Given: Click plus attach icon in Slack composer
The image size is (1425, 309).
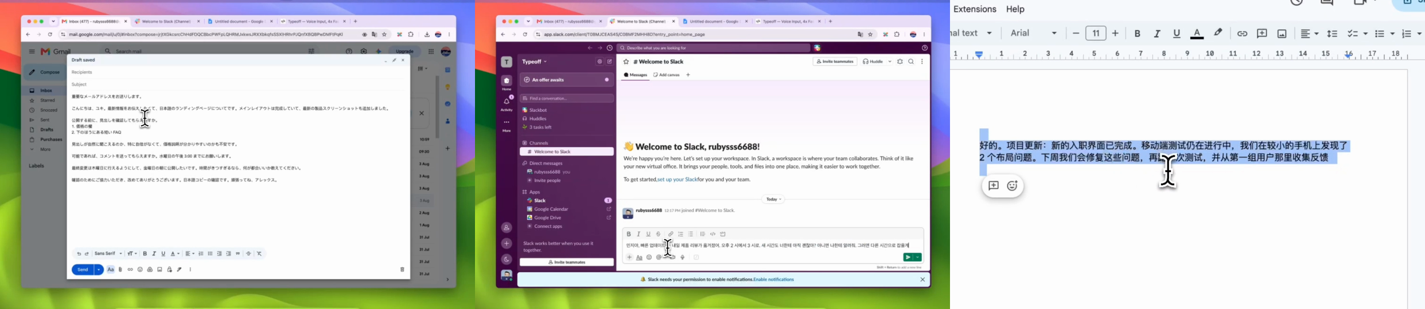Looking at the screenshot, I should (629, 257).
